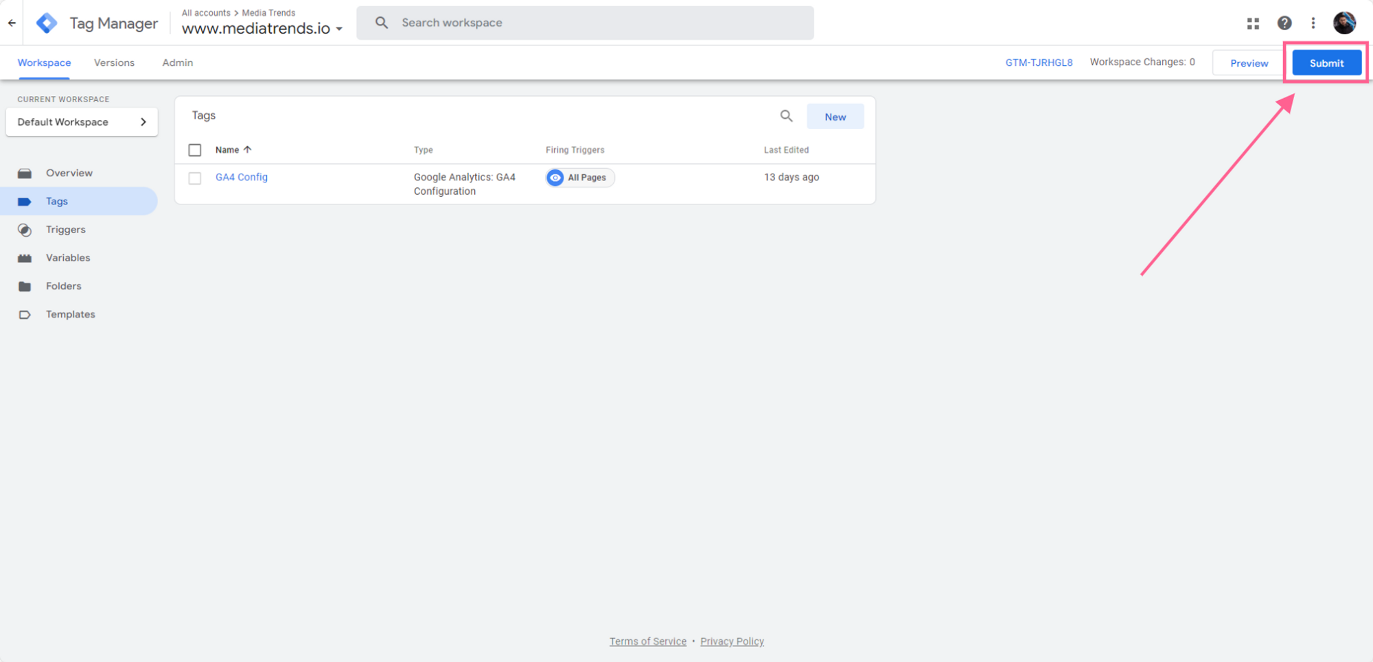1373x662 pixels.
Task: Switch to the Admin tab
Action: coord(177,62)
